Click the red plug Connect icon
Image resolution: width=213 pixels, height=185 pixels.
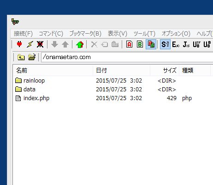click(19, 44)
